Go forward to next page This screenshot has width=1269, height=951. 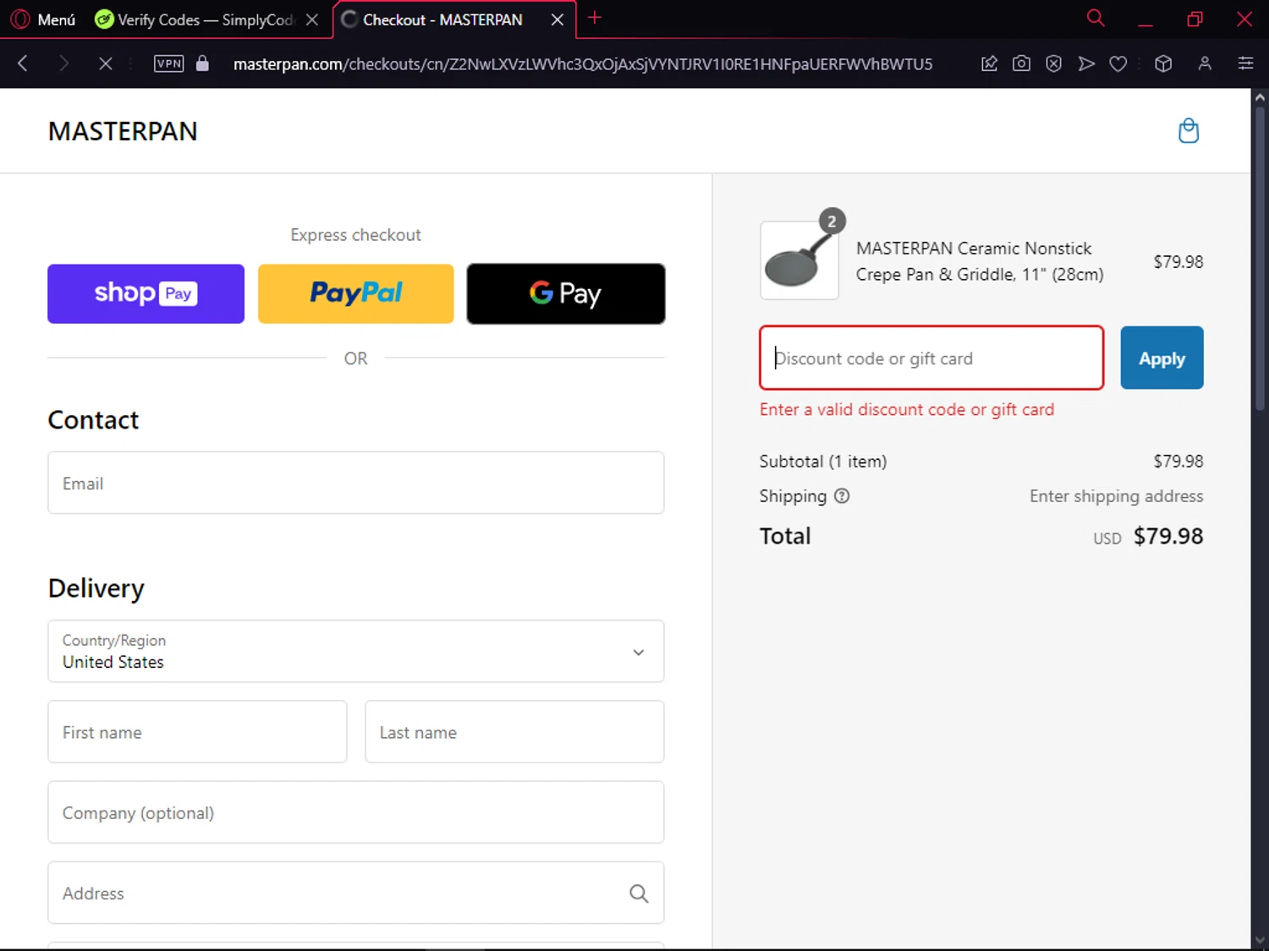pyautogui.click(x=63, y=63)
